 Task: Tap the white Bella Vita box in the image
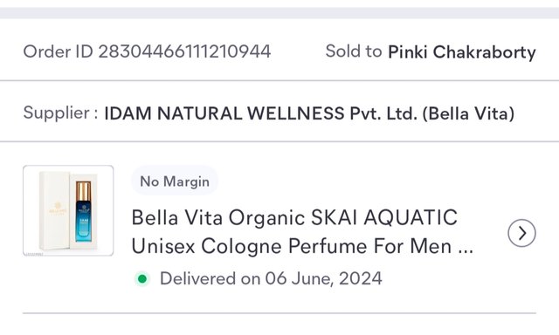pos(54,210)
